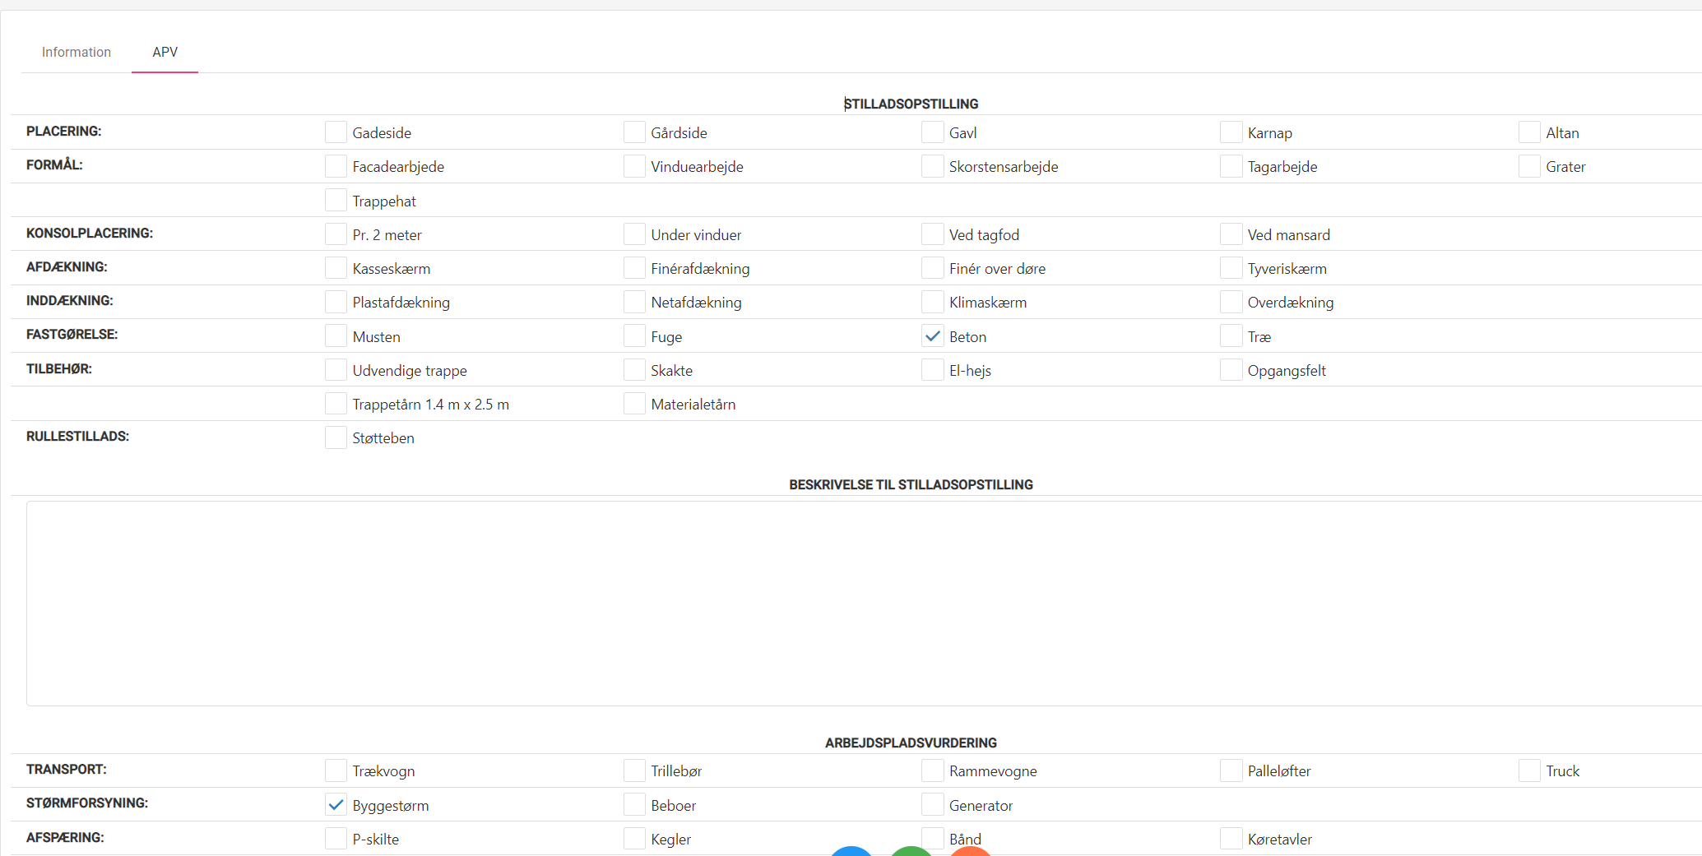Screen dimensions: 1702x856
Task: Check the El-hejs checkbox
Action: pos(932,370)
